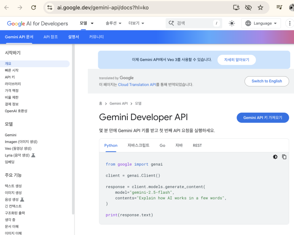This screenshot has height=235, width=294.
Task: Open the three-dot more options menu
Action: tap(290, 23)
